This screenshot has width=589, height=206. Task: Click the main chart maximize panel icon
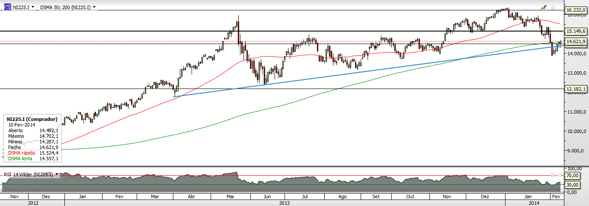553,7
